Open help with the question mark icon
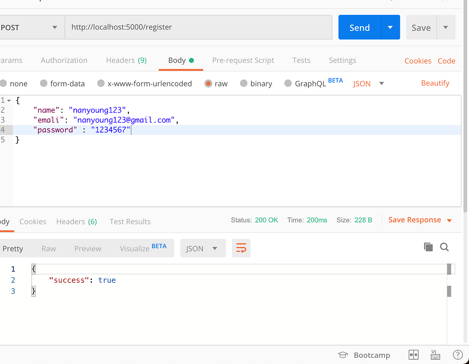The height and width of the screenshot is (364, 469). pyautogui.click(x=458, y=355)
